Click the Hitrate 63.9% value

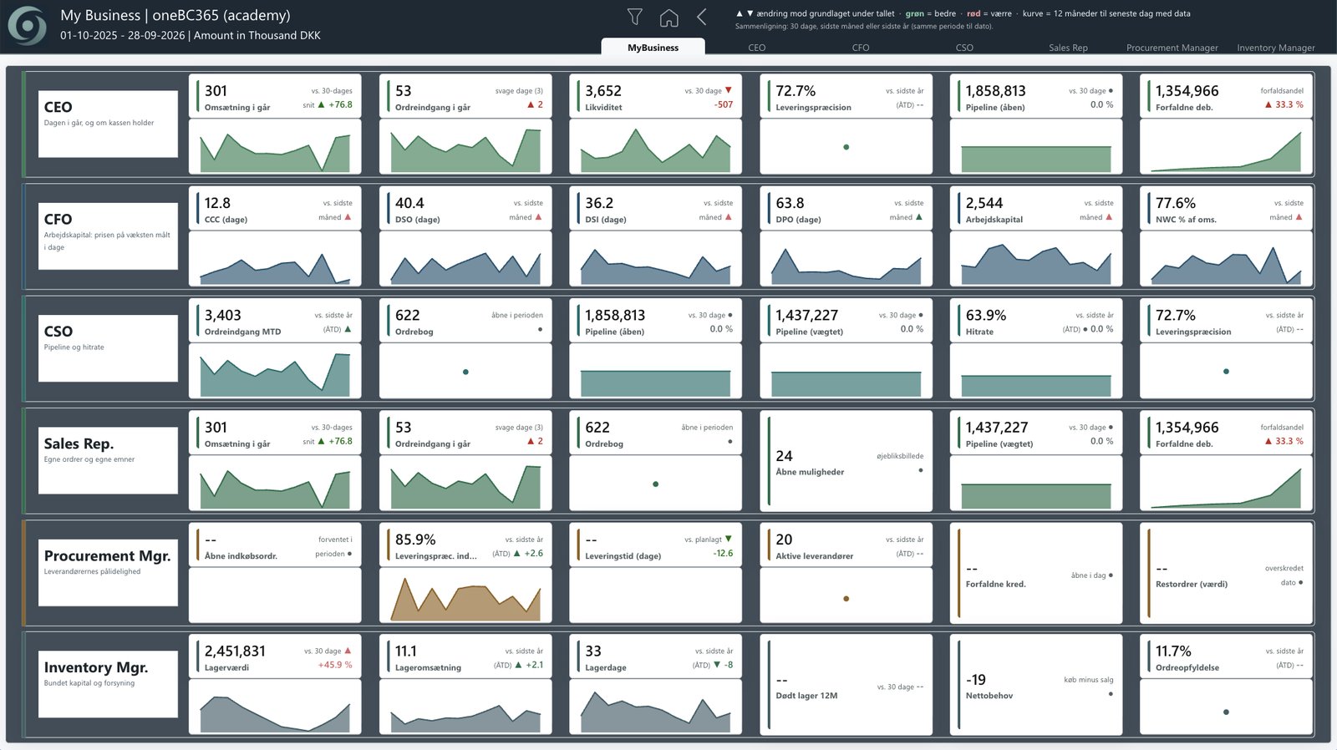click(x=986, y=315)
